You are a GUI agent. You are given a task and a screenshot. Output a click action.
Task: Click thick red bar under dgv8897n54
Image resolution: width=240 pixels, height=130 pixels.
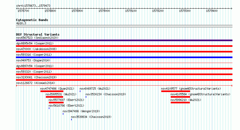pos(124,69)
